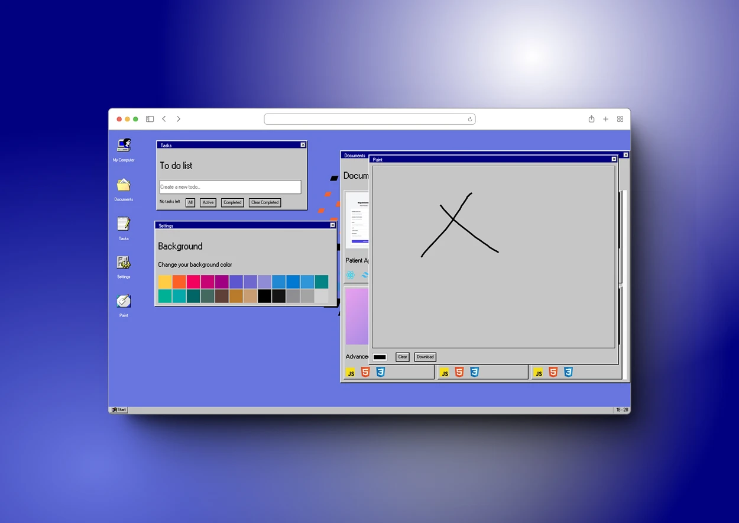Show All tasks in the todo list
This screenshot has width=739, height=523.
[190, 202]
